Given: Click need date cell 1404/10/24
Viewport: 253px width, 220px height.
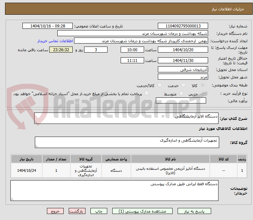Looking at the screenshot, I should click(x=26, y=171).
